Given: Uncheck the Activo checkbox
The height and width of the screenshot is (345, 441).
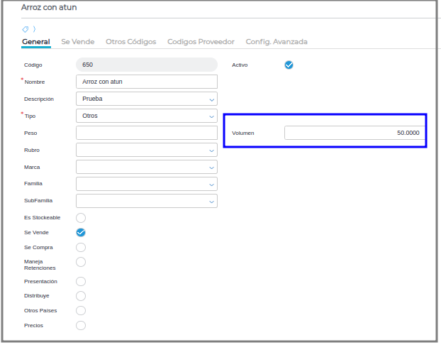Looking at the screenshot, I should click(x=289, y=65).
